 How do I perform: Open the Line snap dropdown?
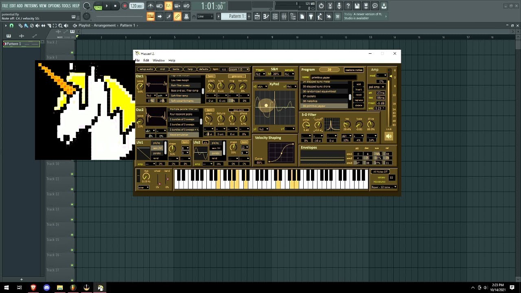coord(205,17)
